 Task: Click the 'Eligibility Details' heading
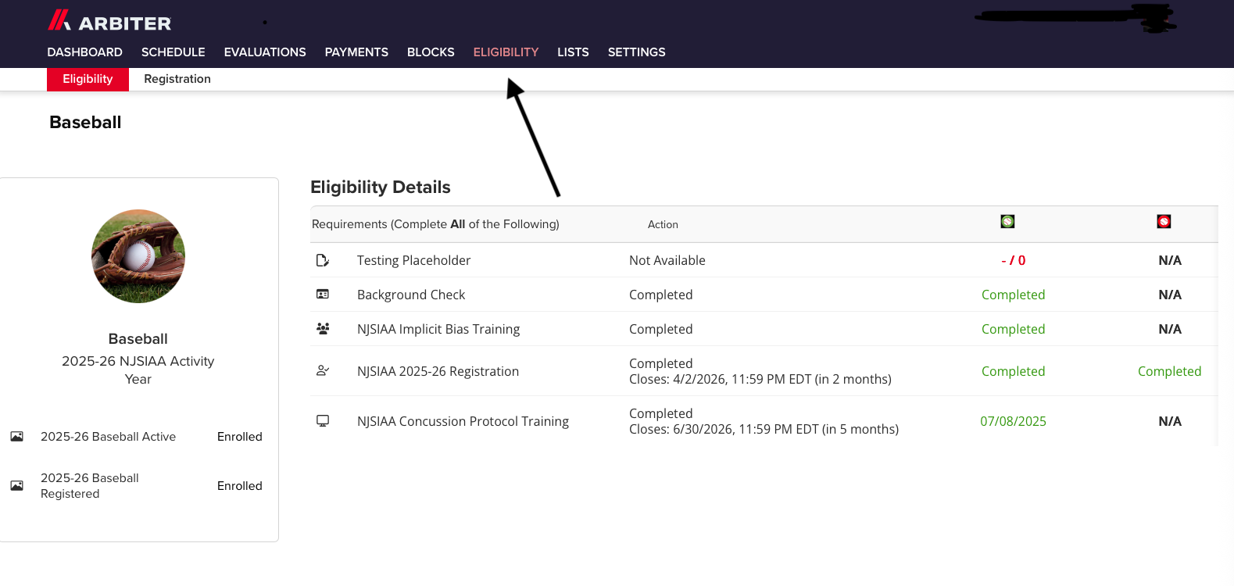coord(381,187)
